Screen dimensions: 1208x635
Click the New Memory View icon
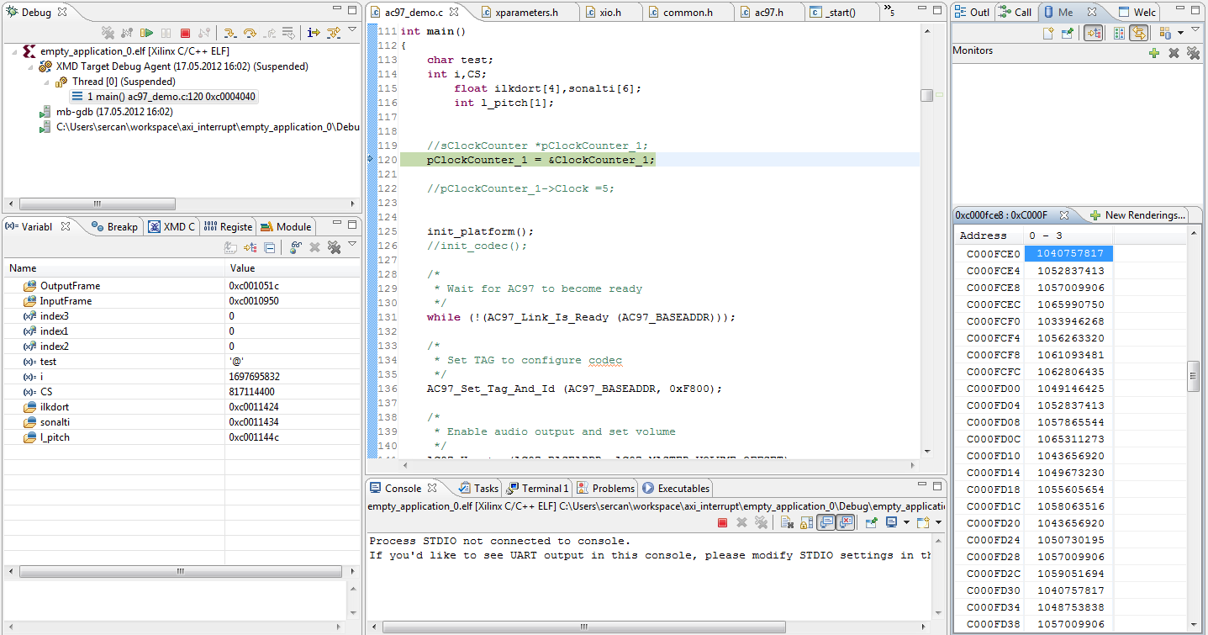pos(1048,33)
